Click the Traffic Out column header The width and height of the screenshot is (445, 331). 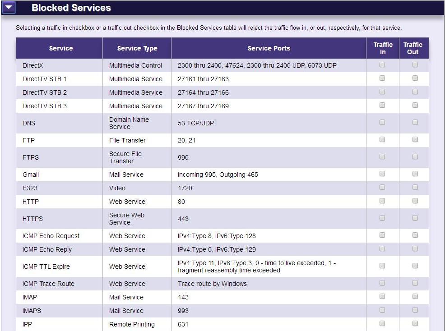[x=413, y=48]
